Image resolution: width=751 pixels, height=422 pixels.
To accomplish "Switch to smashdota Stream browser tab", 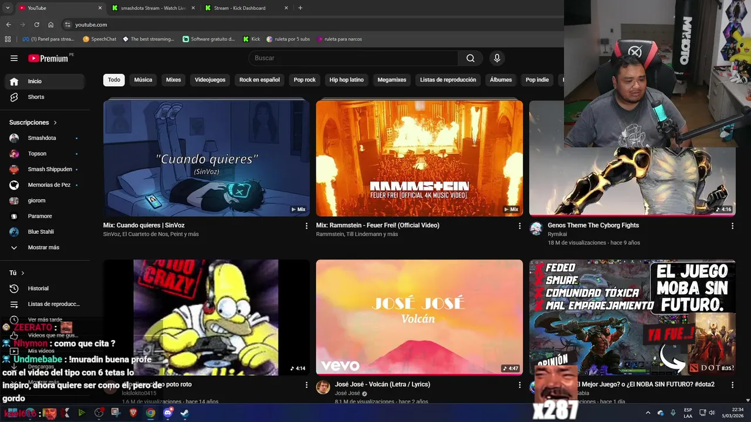I will pos(152,8).
